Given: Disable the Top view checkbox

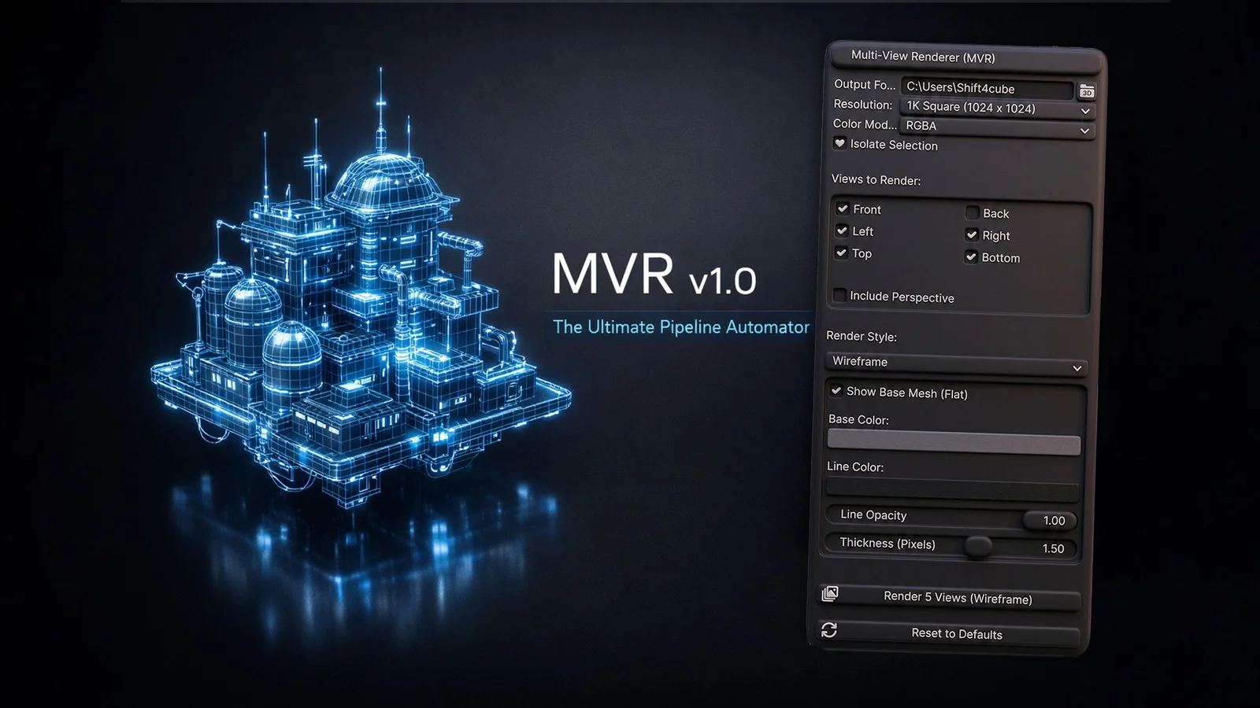Looking at the screenshot, I should 843,253.
